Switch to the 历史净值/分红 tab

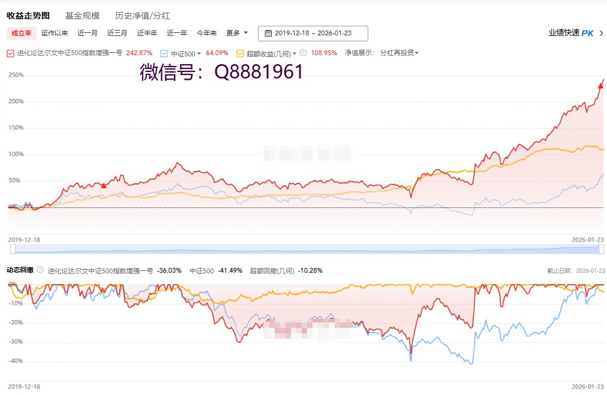click(142, 16)
